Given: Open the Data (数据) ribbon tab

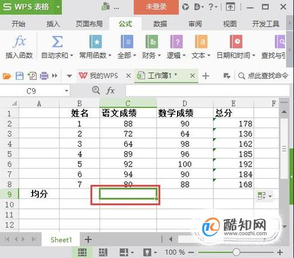Looking at the screenshot, I should click(x=160, y=24).
